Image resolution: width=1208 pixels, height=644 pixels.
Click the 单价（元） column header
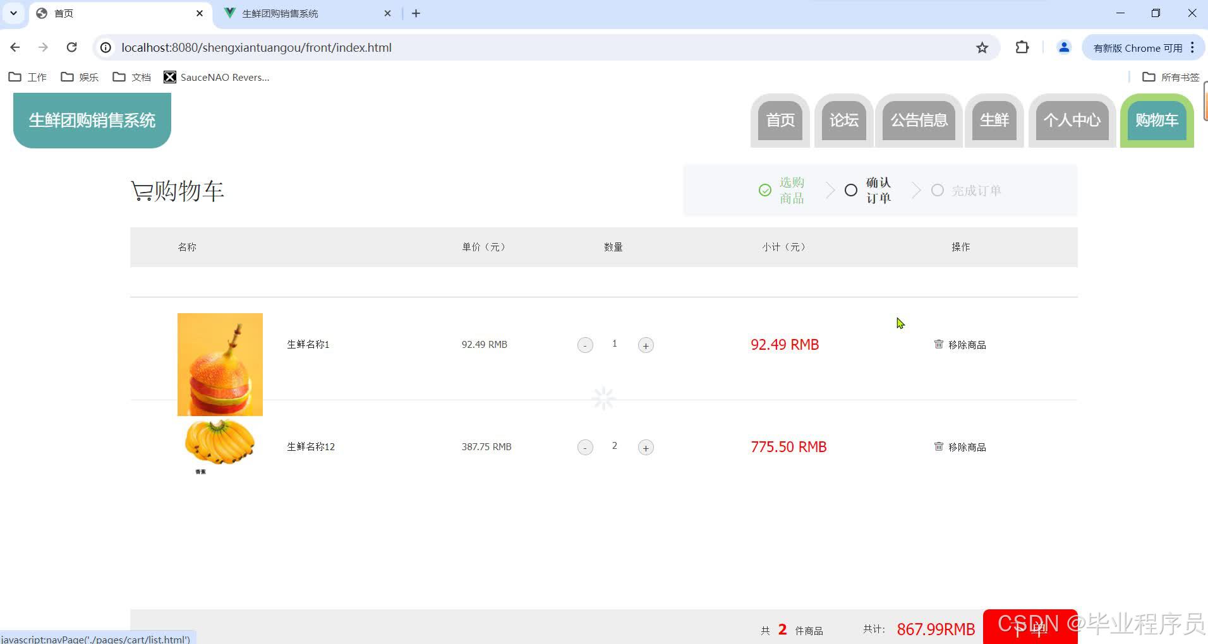click(484, 247)
